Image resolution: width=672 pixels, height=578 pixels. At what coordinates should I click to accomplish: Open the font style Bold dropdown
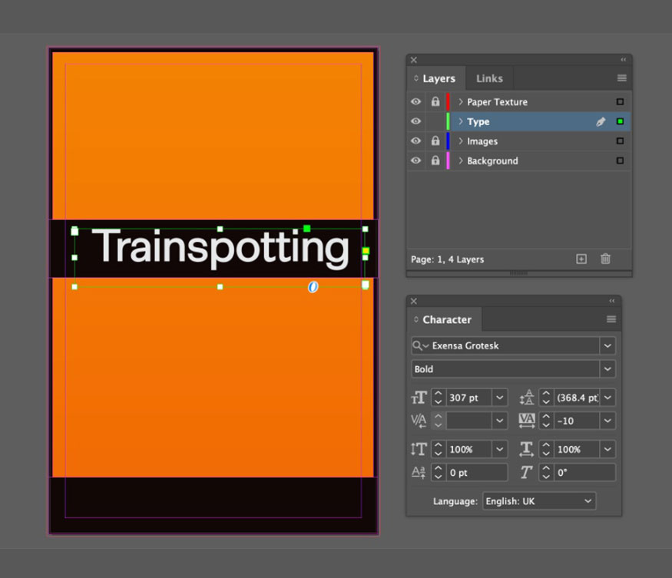click(607, 369)
